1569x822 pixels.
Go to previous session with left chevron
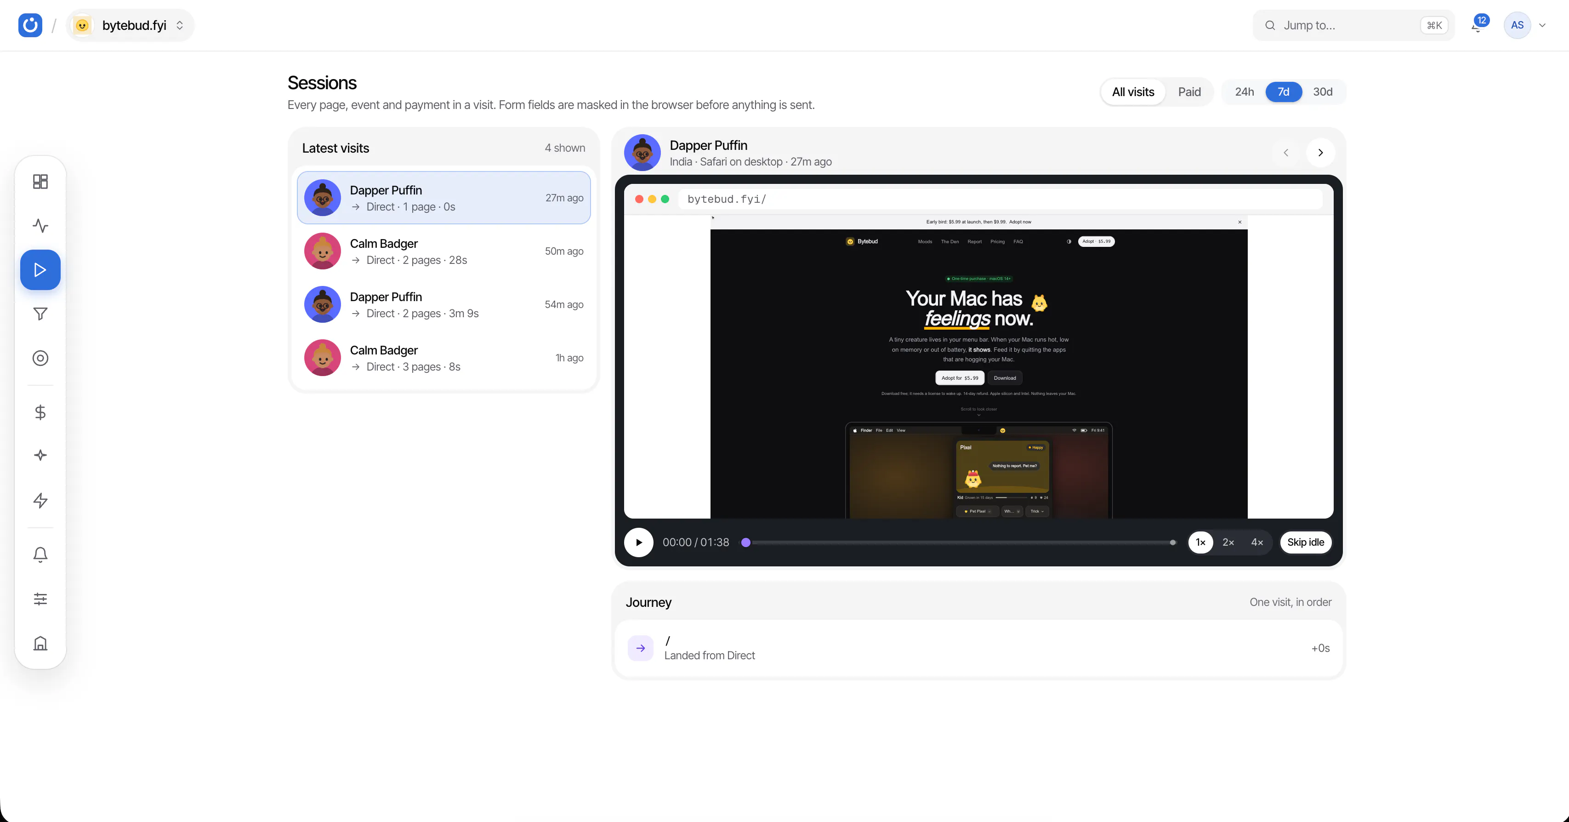coord(1286,153)
